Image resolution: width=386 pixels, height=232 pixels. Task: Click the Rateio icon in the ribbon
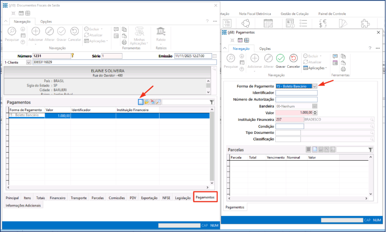[161, 32]
